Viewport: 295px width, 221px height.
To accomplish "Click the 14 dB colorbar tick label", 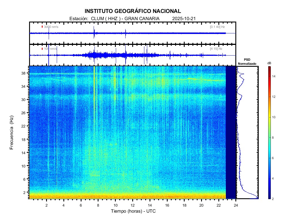I will pos(275,77).
